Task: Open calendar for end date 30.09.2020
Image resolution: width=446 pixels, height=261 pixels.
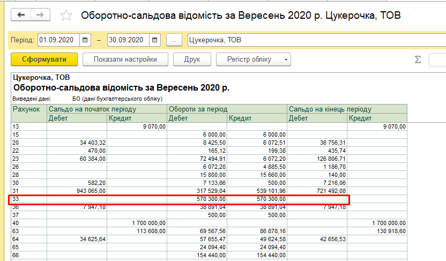Action: click(154, 40)
